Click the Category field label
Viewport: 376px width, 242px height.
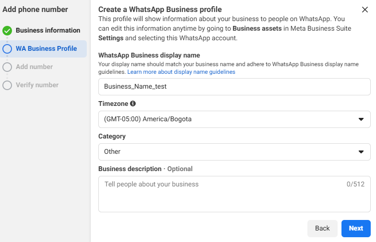point(112,136)
